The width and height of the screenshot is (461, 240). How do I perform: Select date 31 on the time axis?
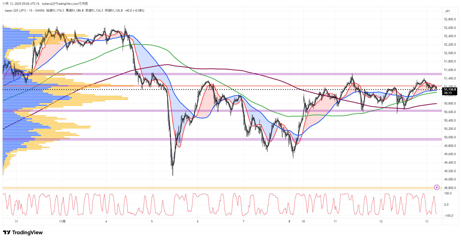(16, 221)
